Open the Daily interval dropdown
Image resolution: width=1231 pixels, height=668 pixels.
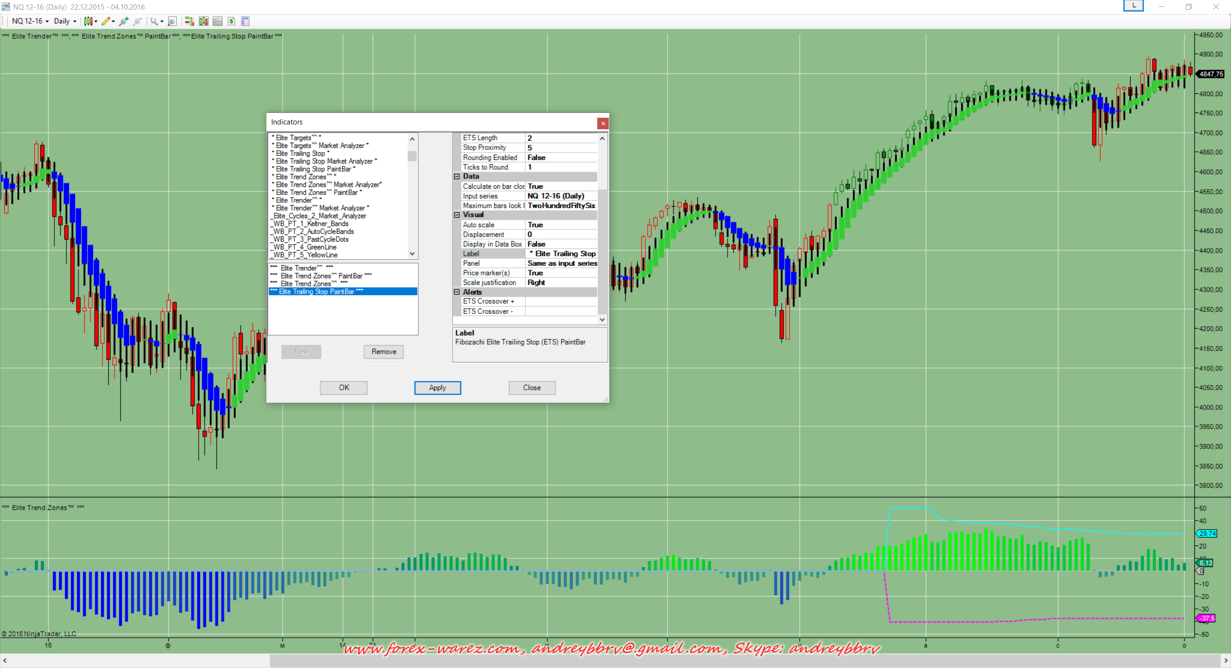click(x=65, y=21)
